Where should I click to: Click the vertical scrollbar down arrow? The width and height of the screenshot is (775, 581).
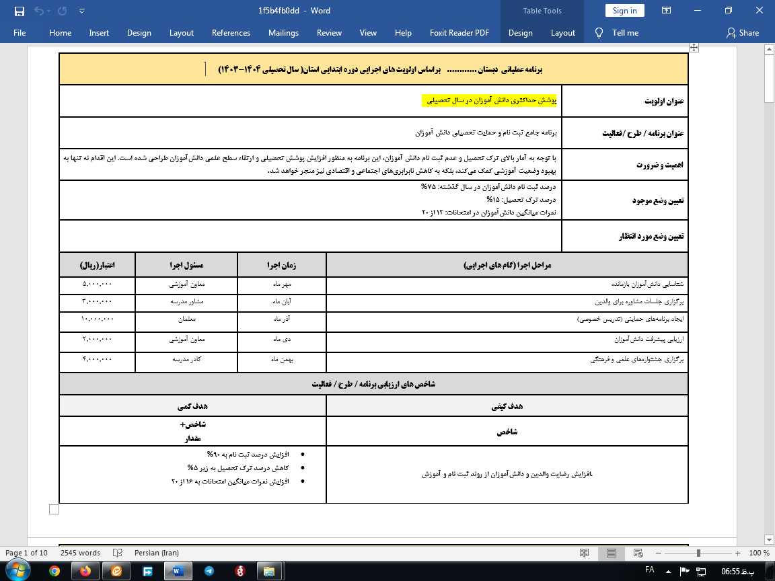(769, 539)
